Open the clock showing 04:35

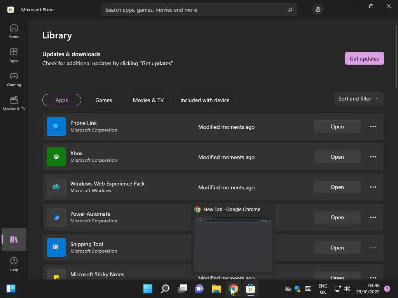coord(368,289)
